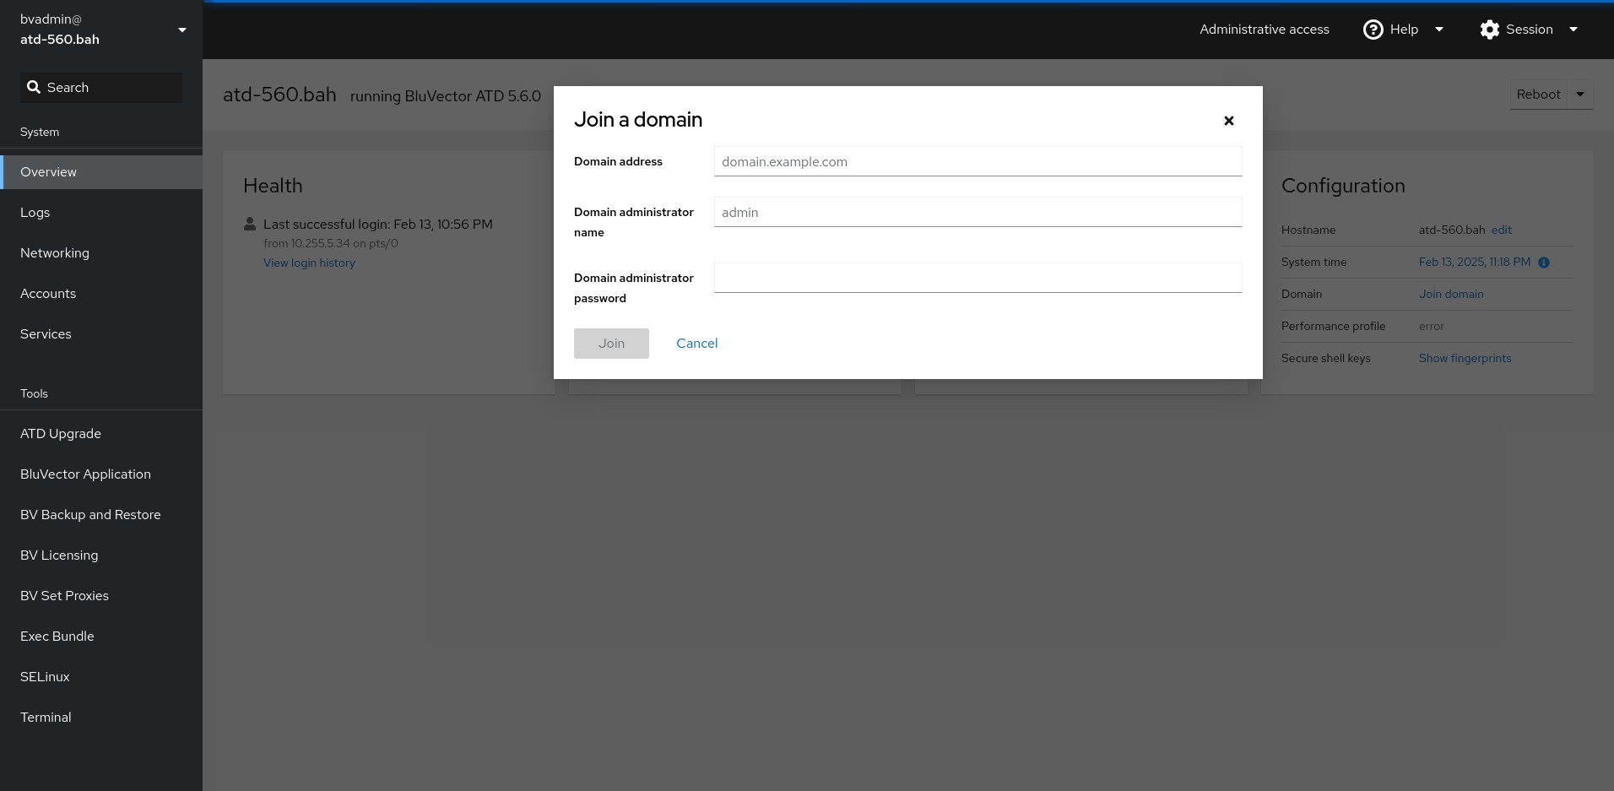Click the user icon beside last login
Image resolution: width=1614 pixels, height=791 pixels.
tap(250, 224)
